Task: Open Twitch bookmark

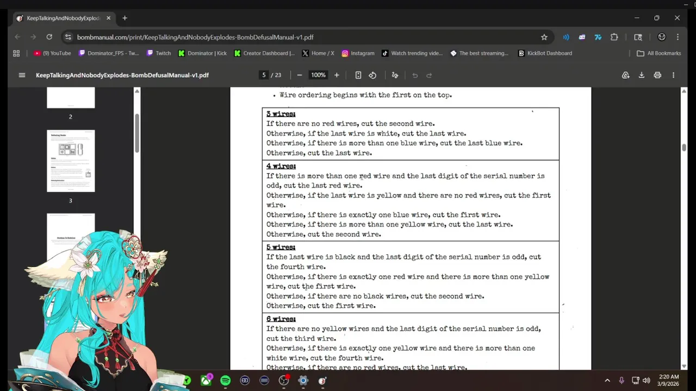Action: click(159, 53)
